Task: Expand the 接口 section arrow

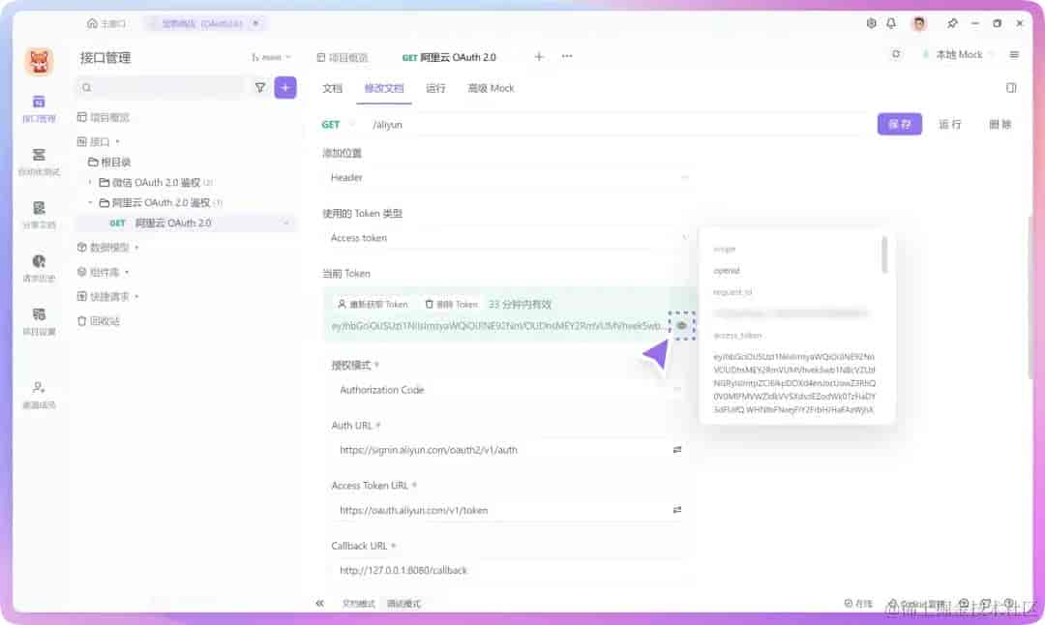Action: 118,141
